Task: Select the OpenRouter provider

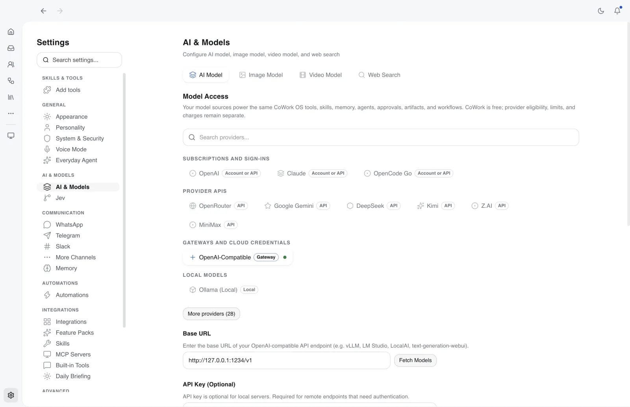Action: (x=219, y=206)
